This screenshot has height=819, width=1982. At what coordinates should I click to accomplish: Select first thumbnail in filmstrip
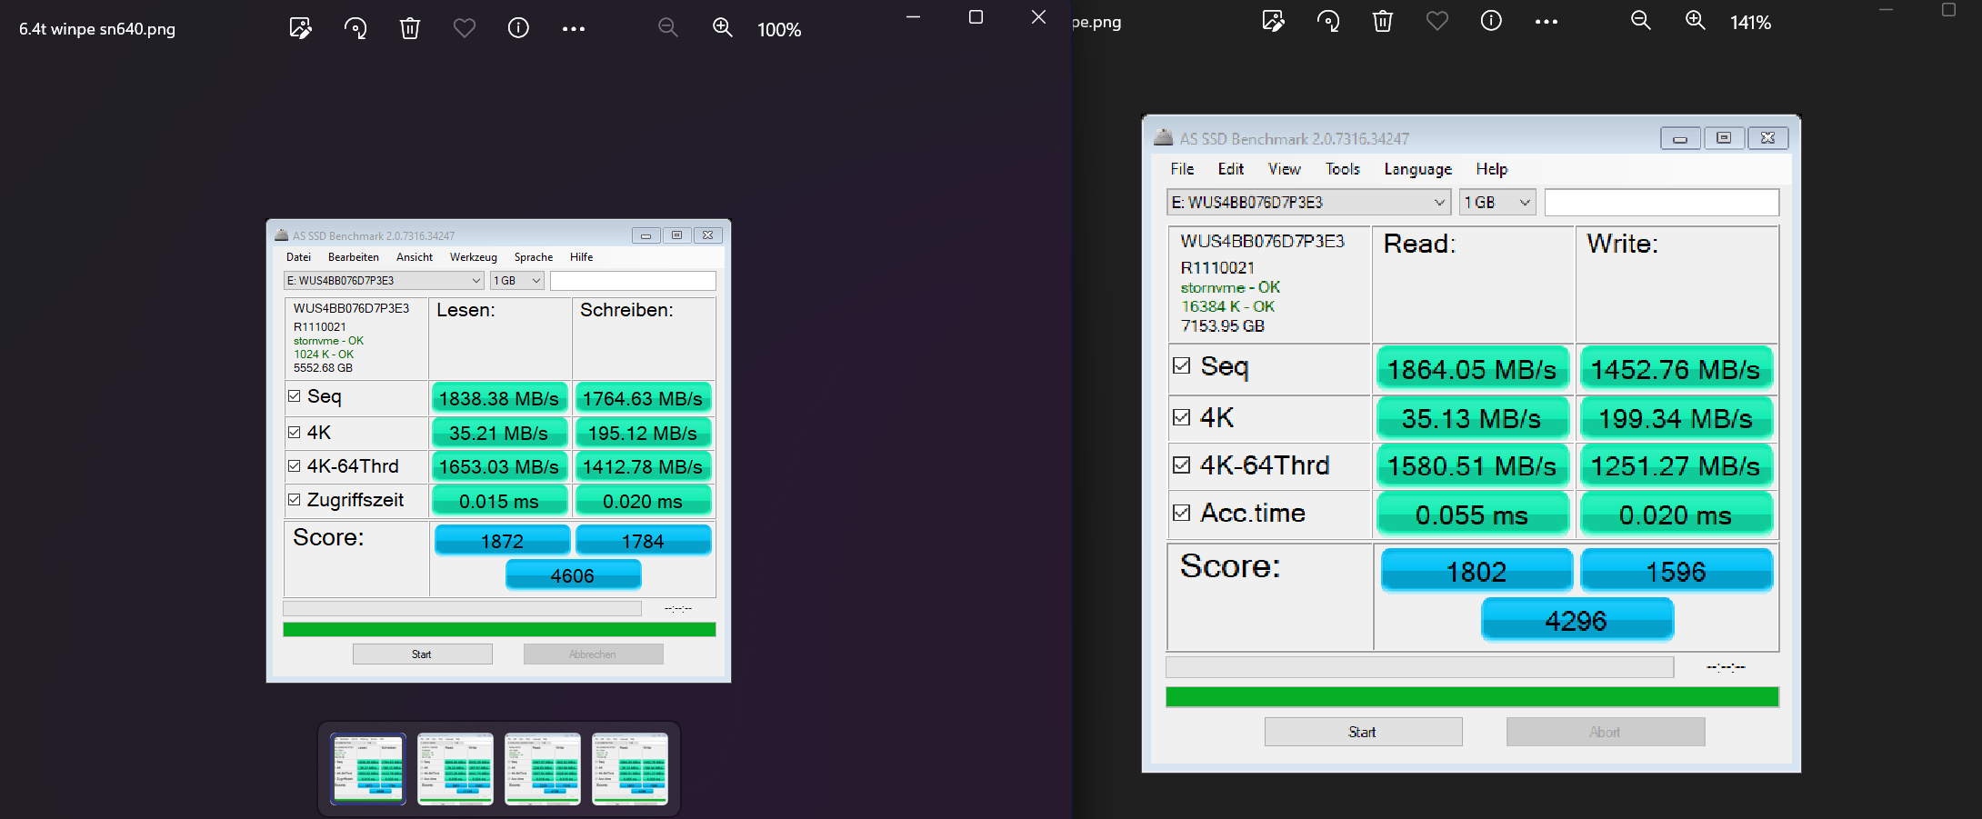368,769
